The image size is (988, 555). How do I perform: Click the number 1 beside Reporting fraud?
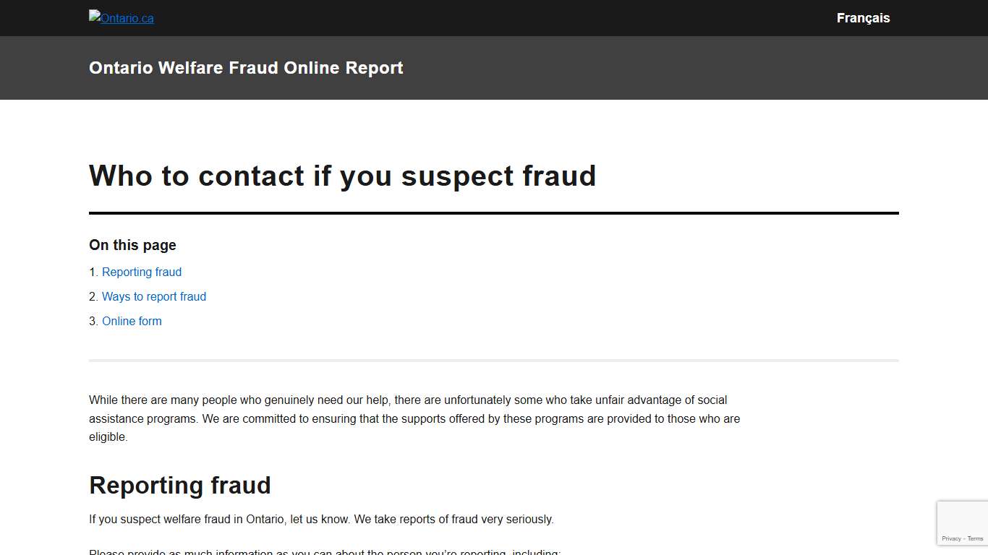point(93,272)
